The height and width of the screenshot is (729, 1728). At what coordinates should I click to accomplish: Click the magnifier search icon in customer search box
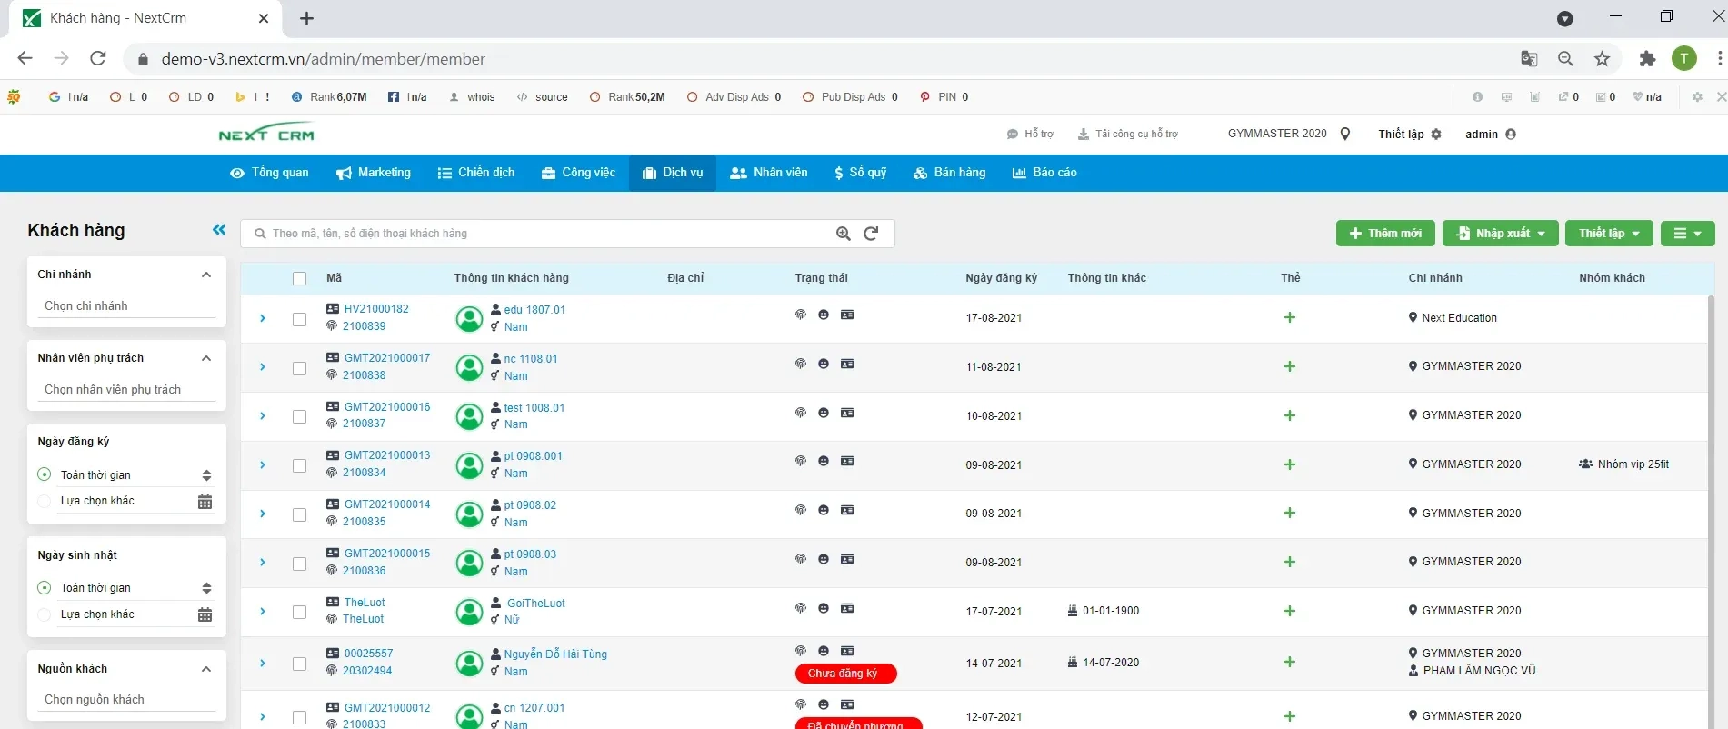[x=844, y=234]
